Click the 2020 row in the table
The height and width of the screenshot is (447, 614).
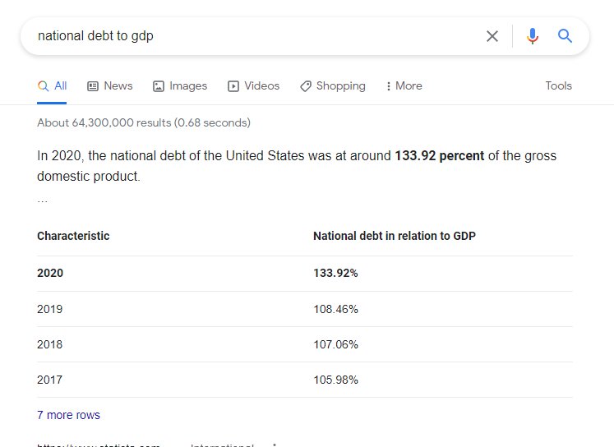tap(305, 273)
